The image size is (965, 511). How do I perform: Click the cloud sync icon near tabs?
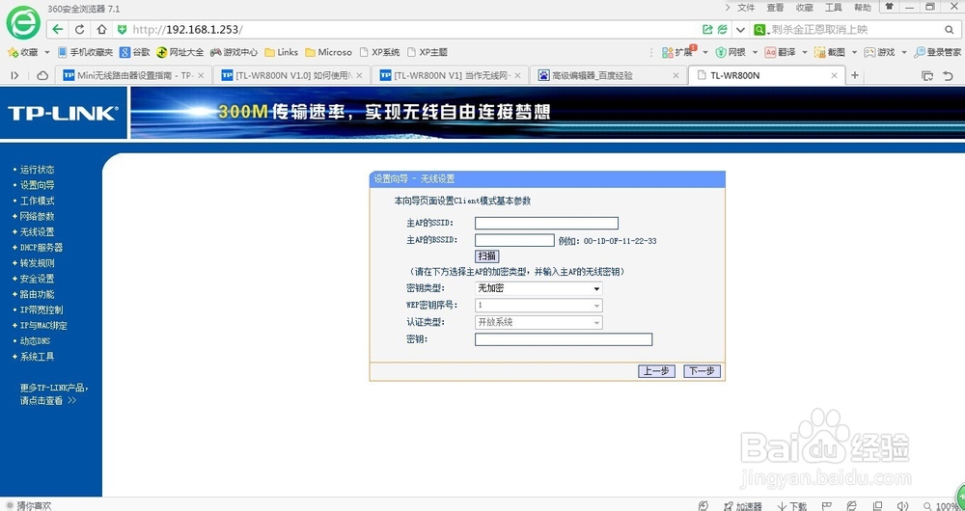[42, 75]
